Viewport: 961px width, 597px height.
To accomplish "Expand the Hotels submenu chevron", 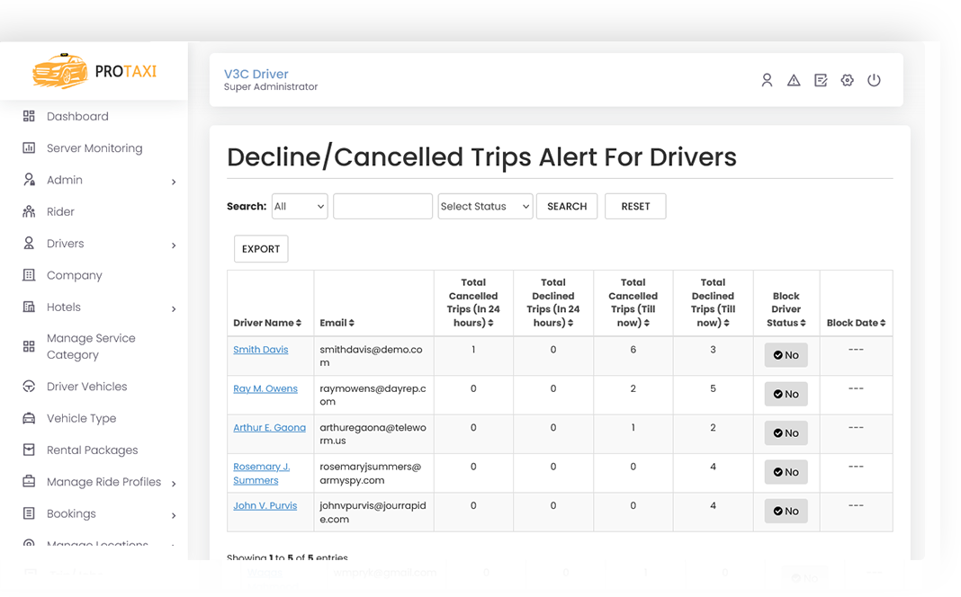I will coord(174,309).
